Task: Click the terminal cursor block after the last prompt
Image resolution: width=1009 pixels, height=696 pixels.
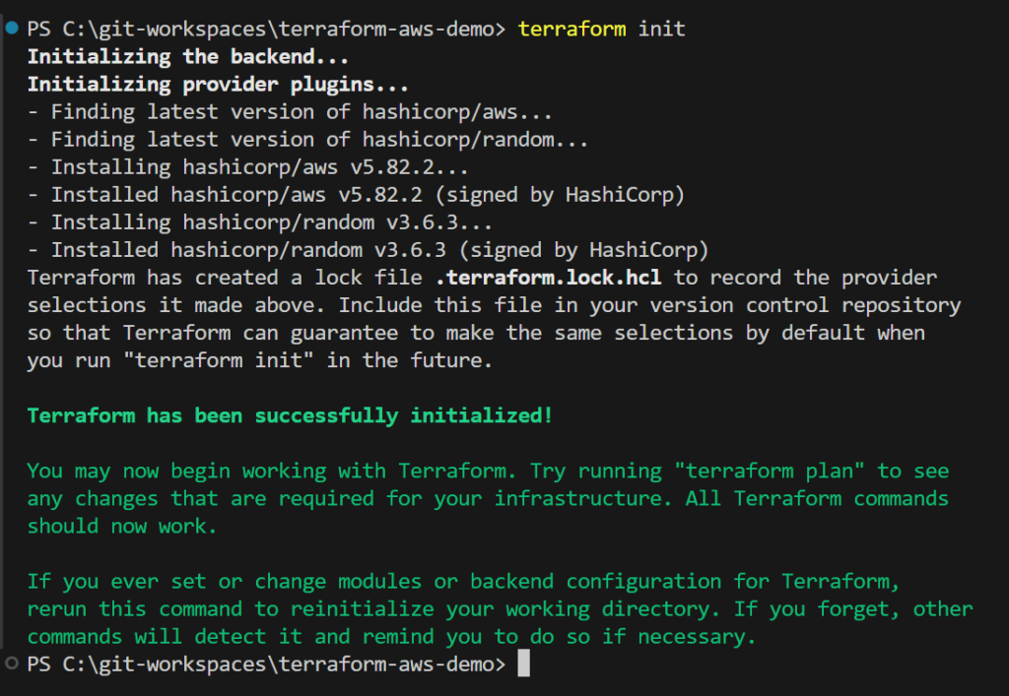Action: coord(524,664)
